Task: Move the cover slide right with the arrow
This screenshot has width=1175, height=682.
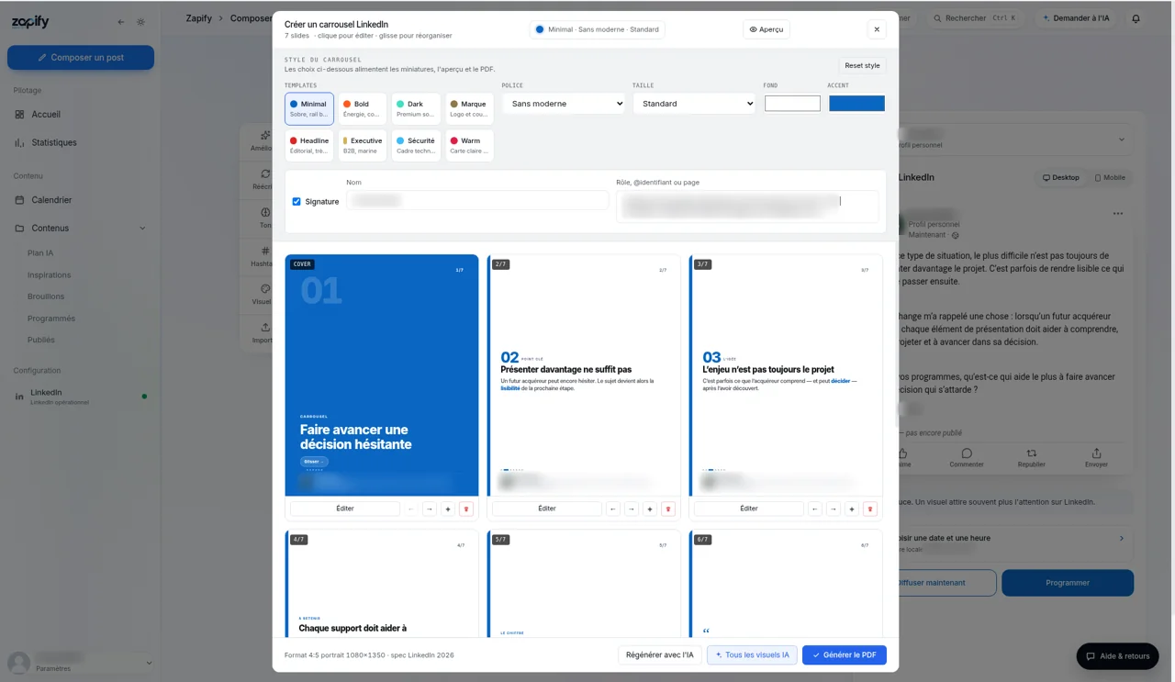Action: 429,509
